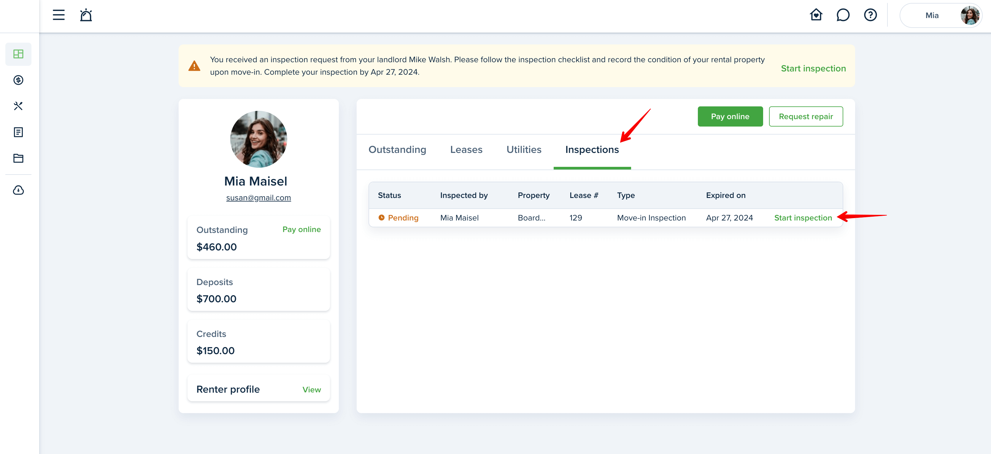Switch to the Utilities tab
Screen dimensions: 991x454
(524, 150)
